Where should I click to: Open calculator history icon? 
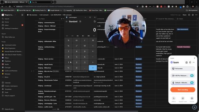(95, 21)
